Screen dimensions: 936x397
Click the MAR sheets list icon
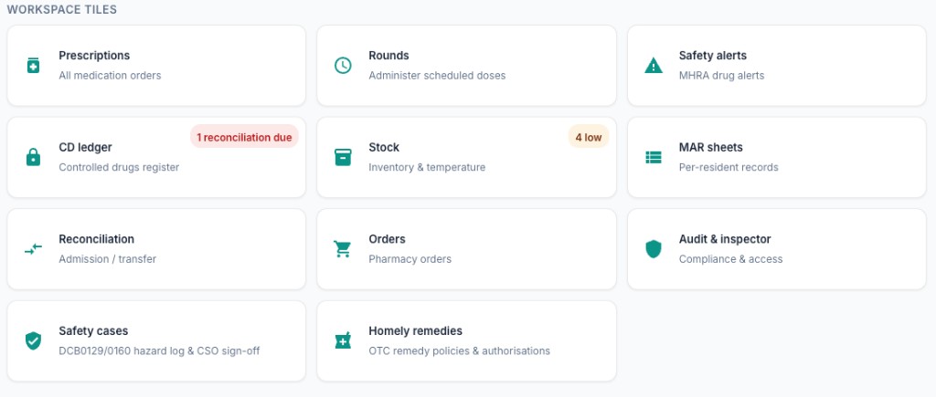click(x=654, y=157)
